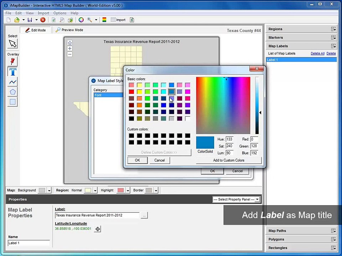Pick the black basic color swatch
Image resolution: width=342 pixels, height=256 pixels.
pyautogui.click(x=131, y=119)
